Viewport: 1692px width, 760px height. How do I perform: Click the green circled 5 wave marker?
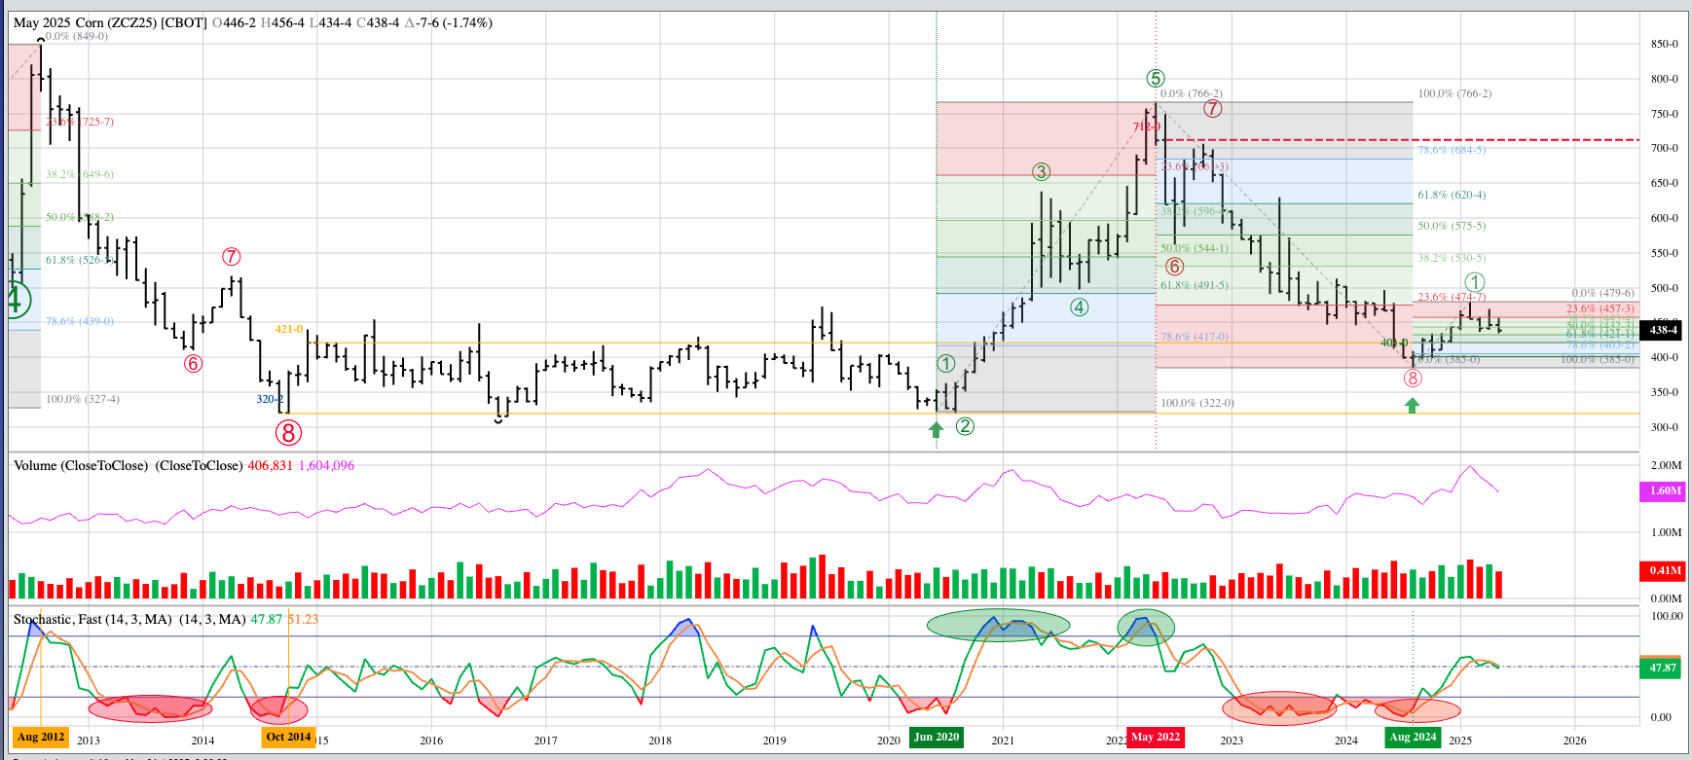tap(1155, 79)
